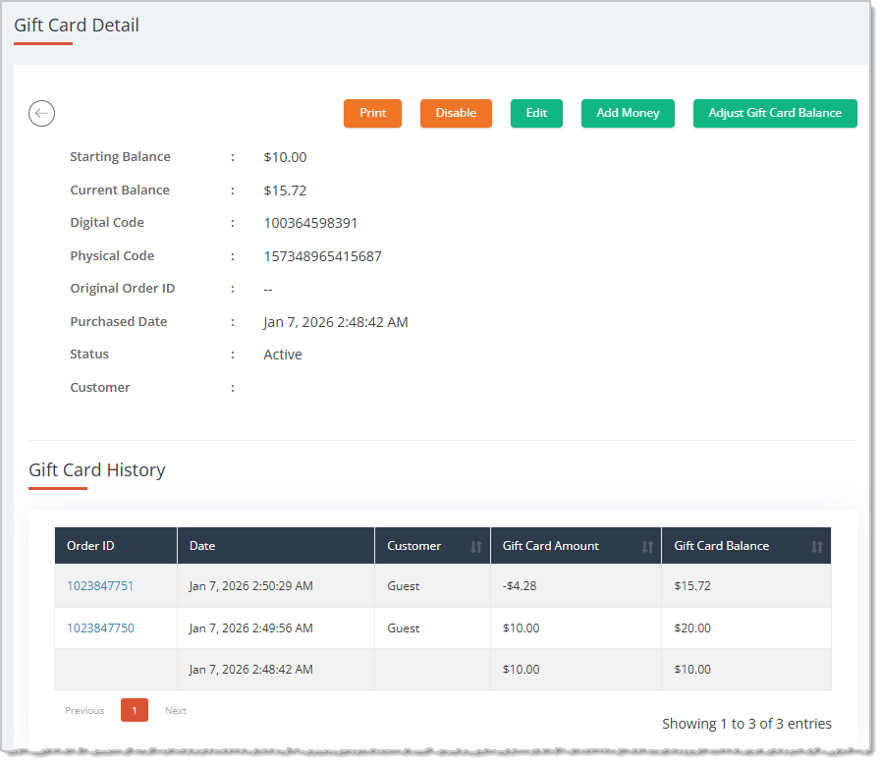Click the Original Order ID label

pos(122,289)
